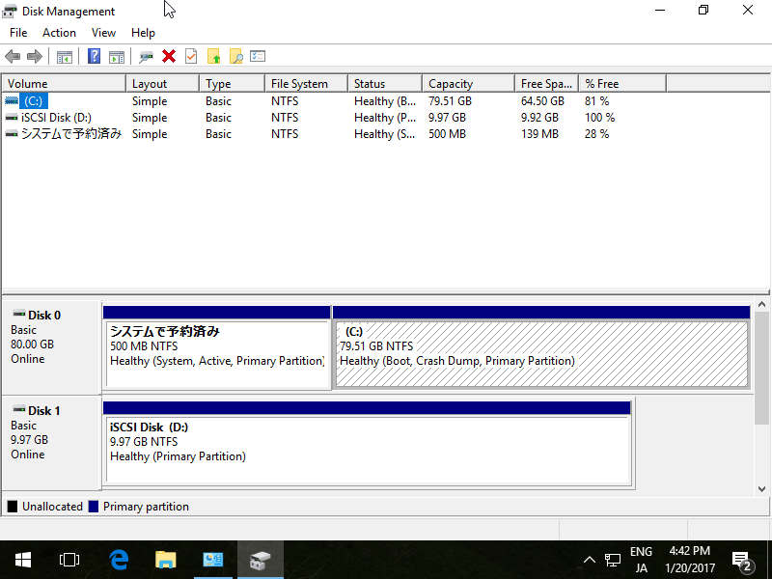The height and width of the screenshot is (579, 772).
Task: Click the 9.92 GB free space cell
Action: [539, 118]
